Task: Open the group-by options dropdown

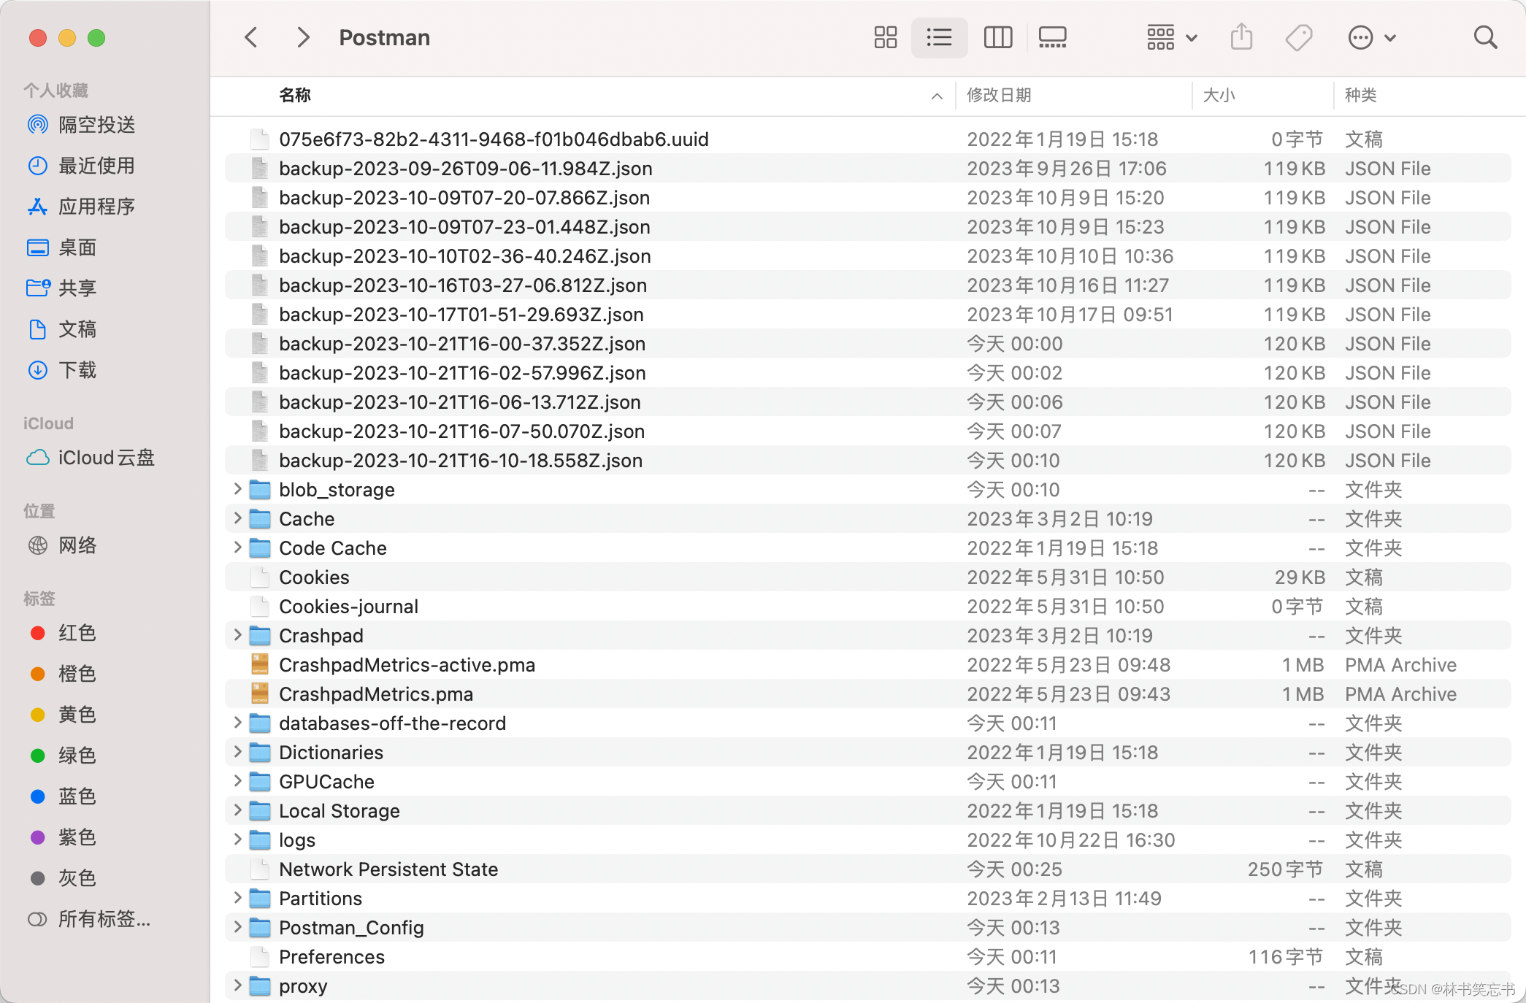Action: click(1171, 37)
